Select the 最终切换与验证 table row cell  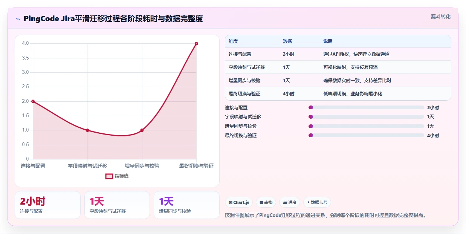point(244,94)
